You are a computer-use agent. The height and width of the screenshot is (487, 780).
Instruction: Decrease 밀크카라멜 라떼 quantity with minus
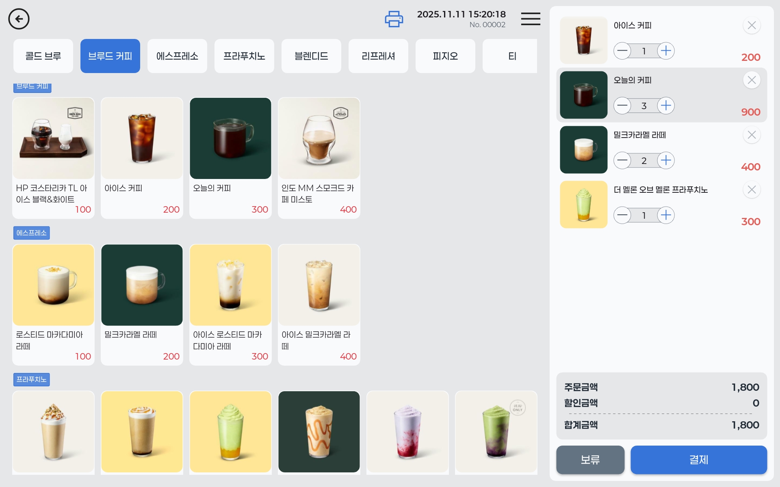(622, 161)
